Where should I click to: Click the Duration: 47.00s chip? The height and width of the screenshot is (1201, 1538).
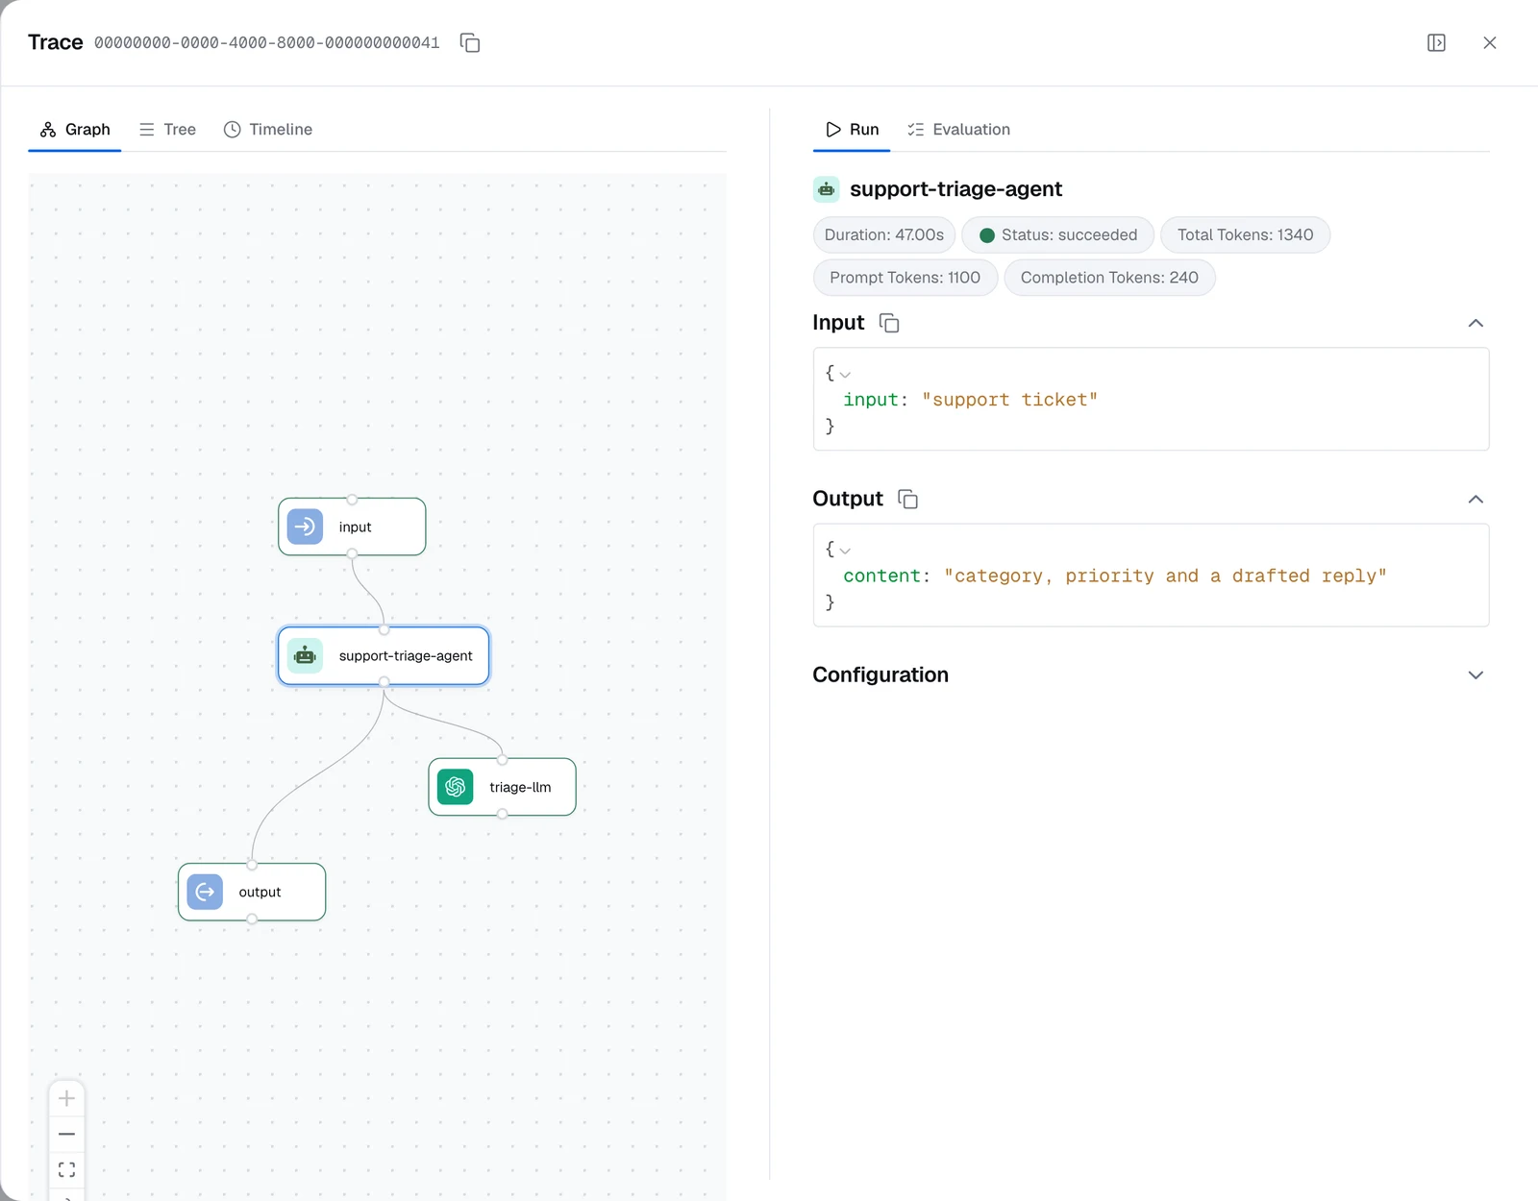point(884,234)
